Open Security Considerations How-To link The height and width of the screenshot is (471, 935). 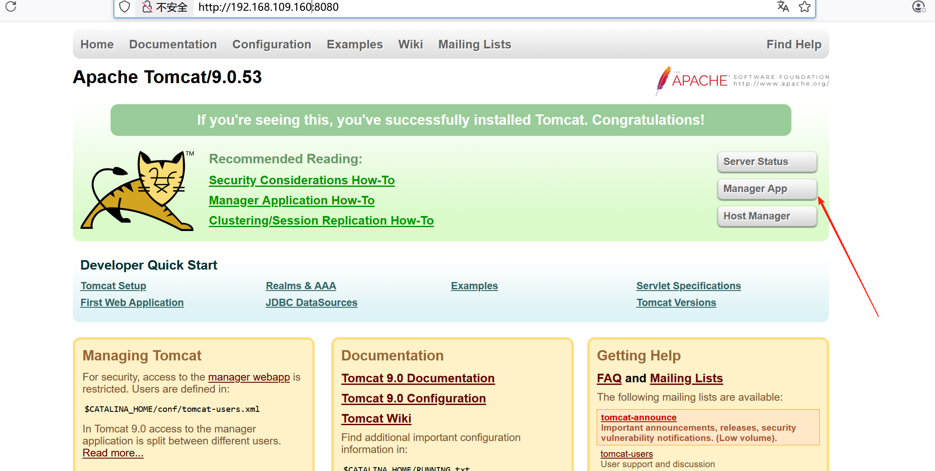click(x=302, y=180)
